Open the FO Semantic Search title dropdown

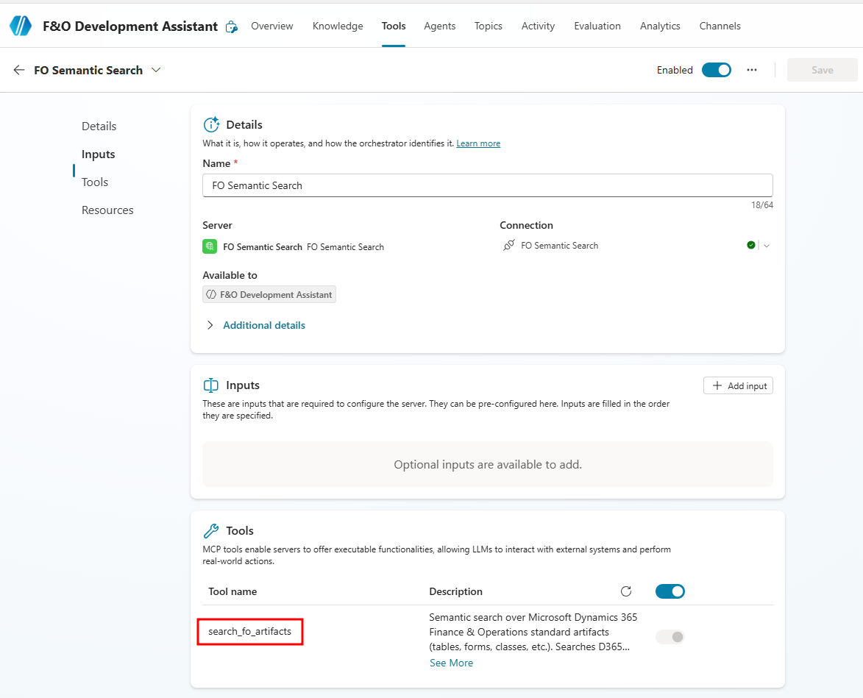click(x=156, y=70)
